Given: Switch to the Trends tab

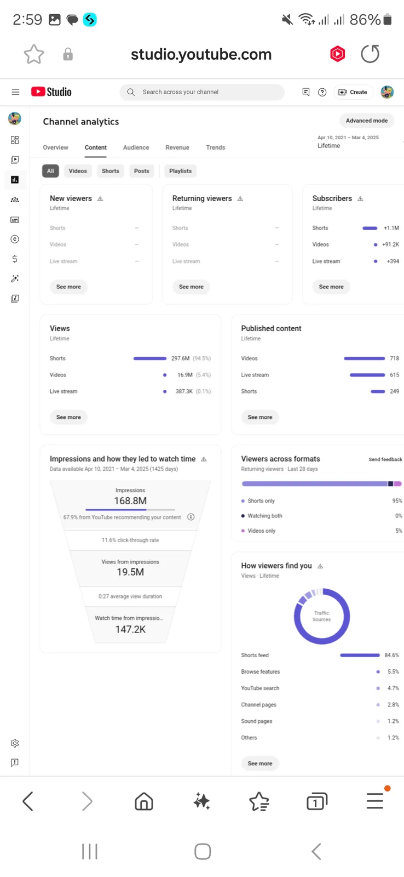Looking at the screenshot, I should point(216,147).
